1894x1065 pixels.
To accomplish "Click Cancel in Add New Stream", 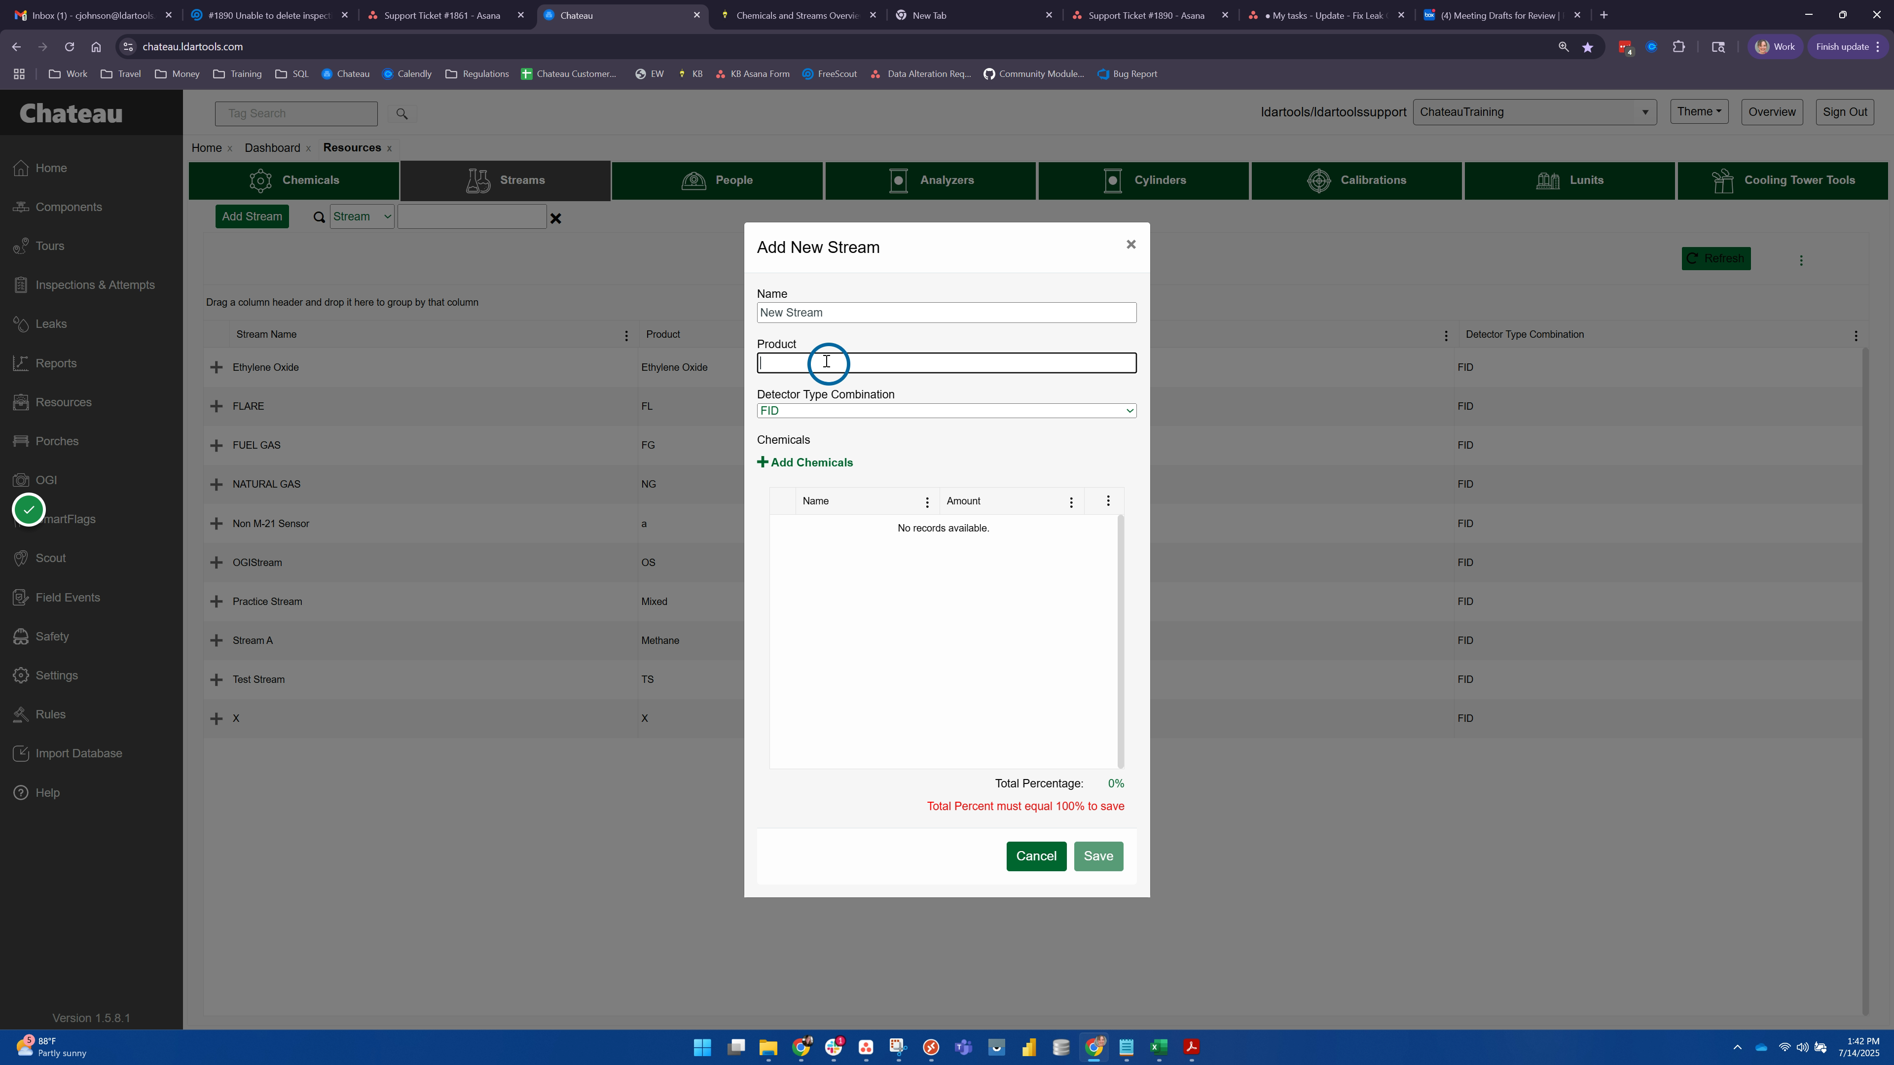I will click(x=1036, y=856).
